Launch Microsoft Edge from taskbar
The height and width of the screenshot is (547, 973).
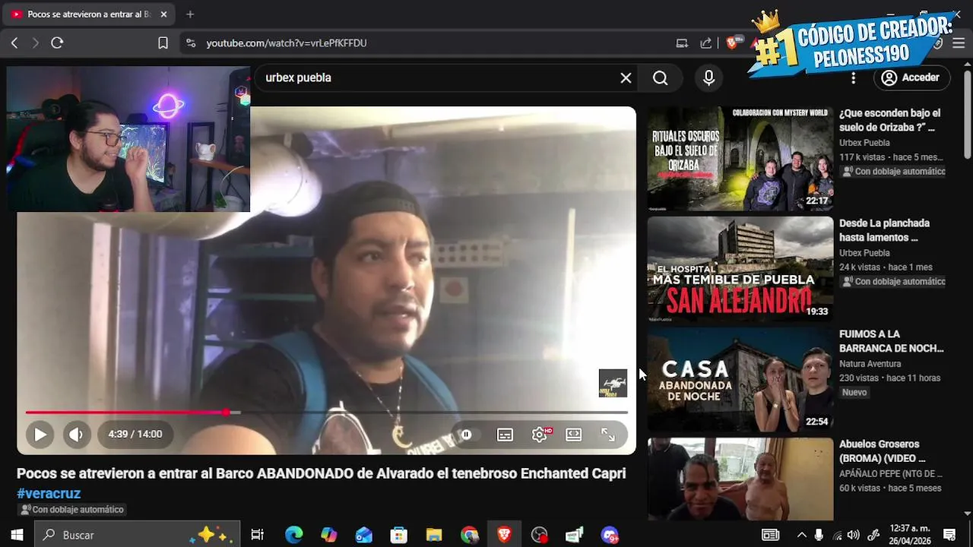pos(293,535)
